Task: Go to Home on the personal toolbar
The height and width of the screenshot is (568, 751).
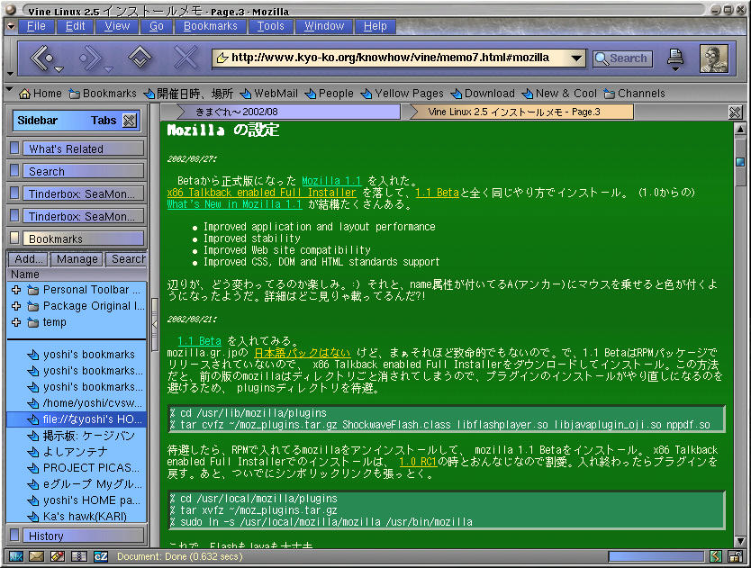Action: (x=41, y=94)
